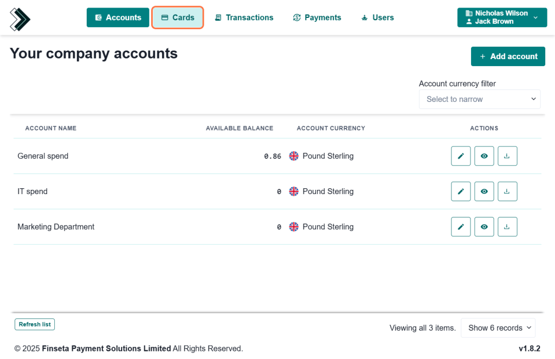Click the company logo icon
The width and height of the screenshot is (555, 359).
(20, 19)
